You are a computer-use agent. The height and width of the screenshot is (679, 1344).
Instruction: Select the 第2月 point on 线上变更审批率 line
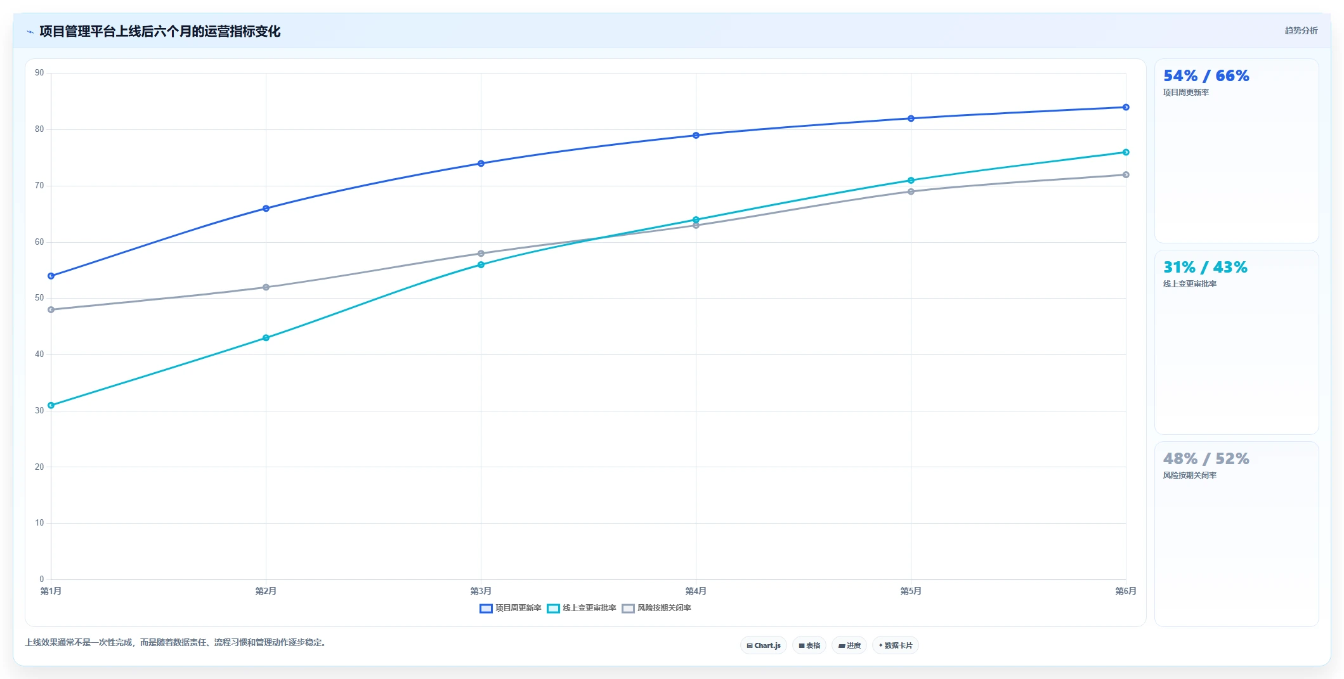266,338
